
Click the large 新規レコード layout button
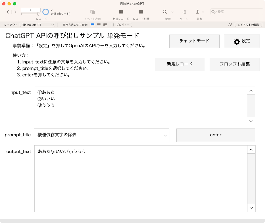tap(180, 64)
